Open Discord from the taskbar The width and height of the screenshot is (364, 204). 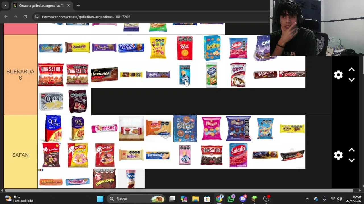[243, 199]
